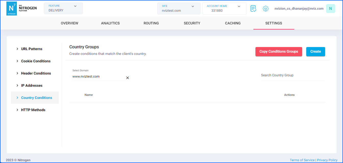The image size is (343, 163).
Task: Click the blue Create button
Action: [315, 52]
